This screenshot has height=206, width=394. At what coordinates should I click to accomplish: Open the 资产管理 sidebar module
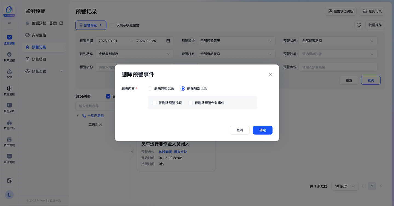[x=9, y=141]
